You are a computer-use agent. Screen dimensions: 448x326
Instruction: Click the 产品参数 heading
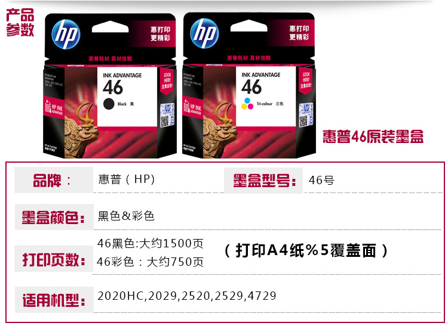[20, 23]
